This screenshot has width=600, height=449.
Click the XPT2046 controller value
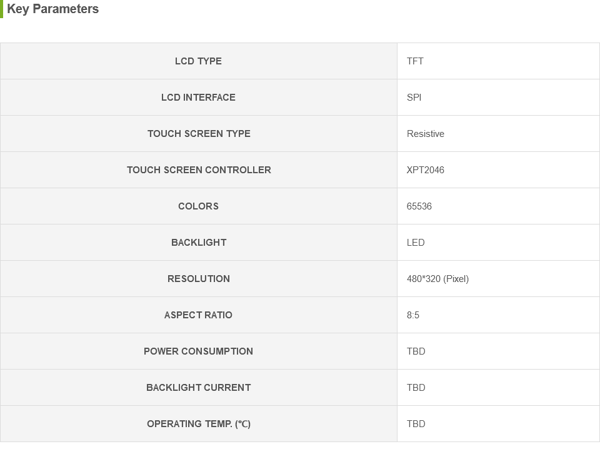(426, 170)
